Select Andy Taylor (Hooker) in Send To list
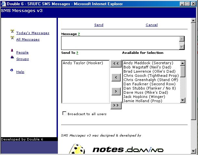Screen dimensions: 198x155 (83, 63)
